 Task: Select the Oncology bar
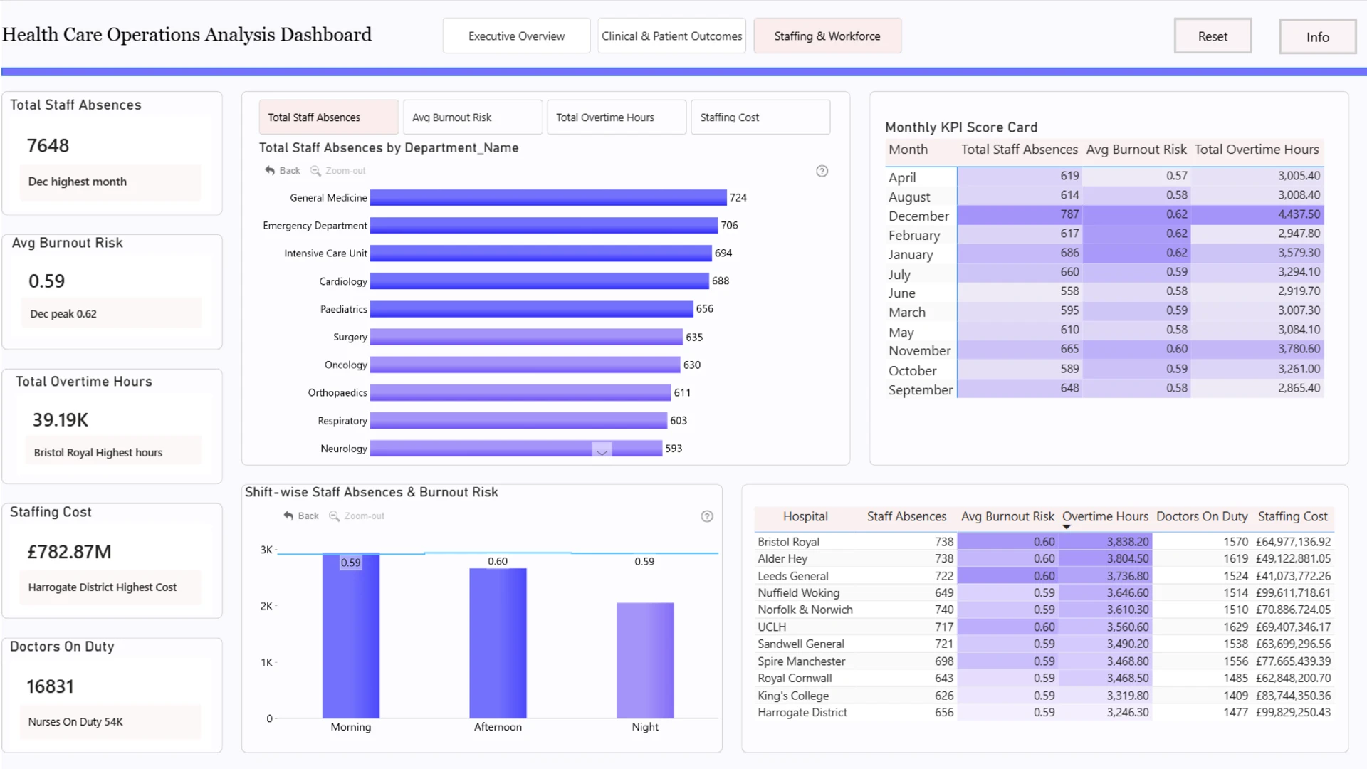click(x=525, y=365)
